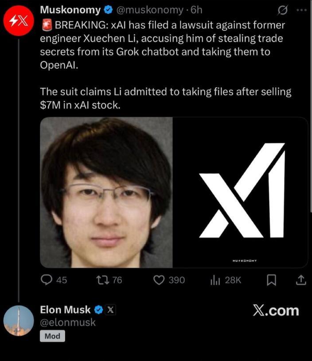The width and height of the screenshot is (312, 361).
Task: Bookmark this Muskonomy post
Action: (272, 280)
